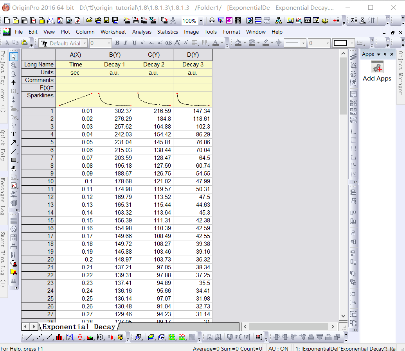
Task: Click the Print icon in the toolbar
Action: click(x=212, y=20)
